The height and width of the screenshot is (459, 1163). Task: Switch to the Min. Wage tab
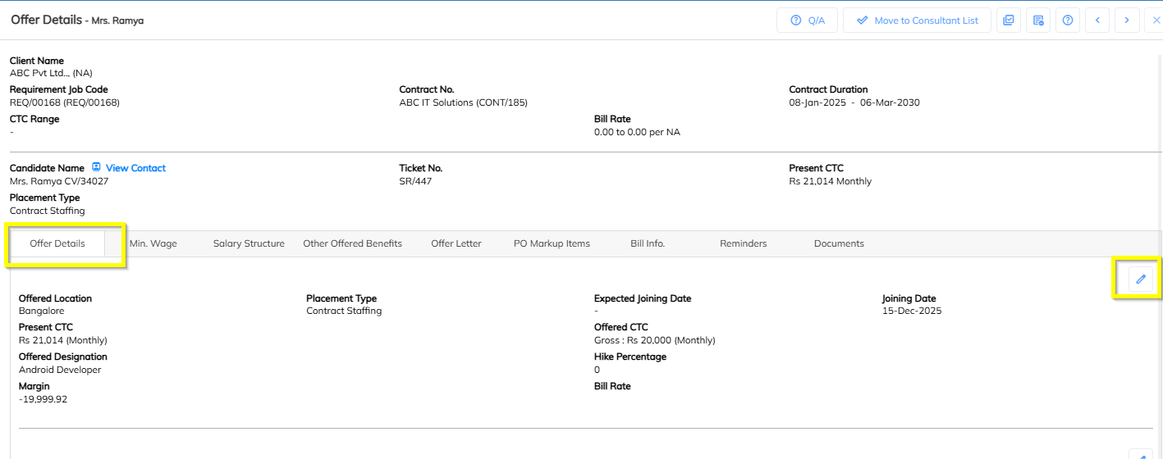click(x=153, y=243)
